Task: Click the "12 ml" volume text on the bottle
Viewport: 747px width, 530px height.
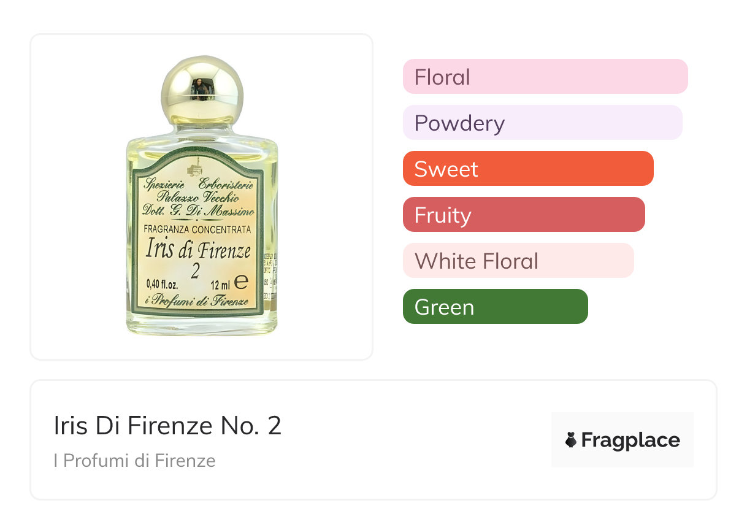Action: (220, 284)
